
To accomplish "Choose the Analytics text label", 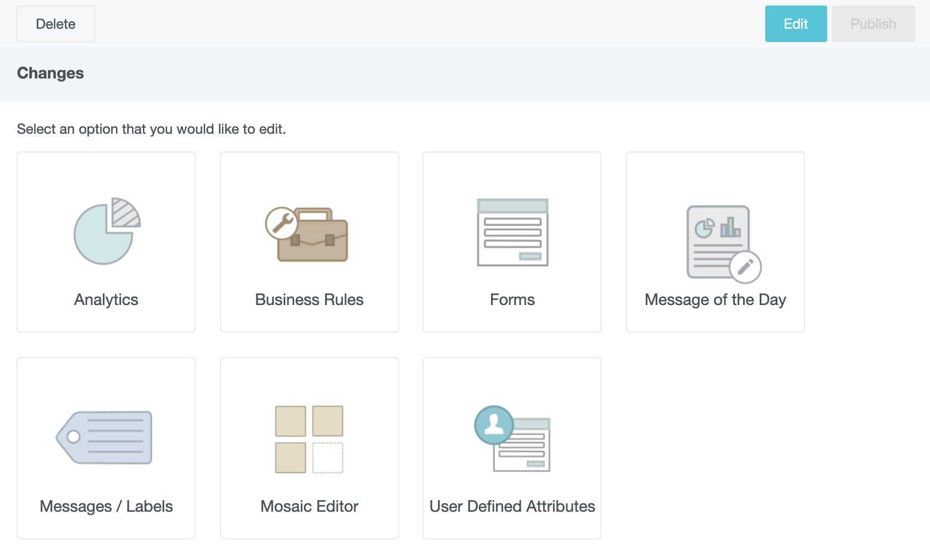I will (x=106, y=300).
